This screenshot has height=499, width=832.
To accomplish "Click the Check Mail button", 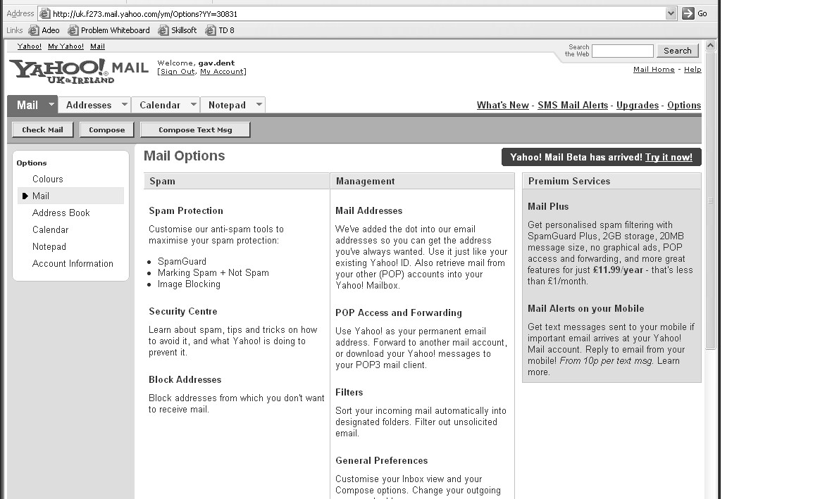I will coord(42,130).
